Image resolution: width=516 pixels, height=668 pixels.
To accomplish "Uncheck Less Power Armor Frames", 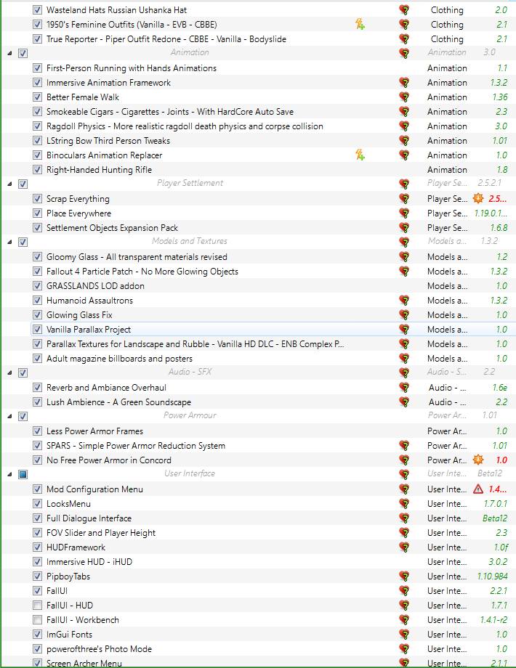I will (x=38, y=431).
